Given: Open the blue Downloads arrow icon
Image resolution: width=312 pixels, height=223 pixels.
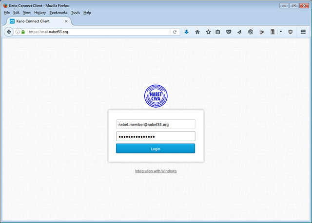Looking at the screenshot, I should click(x=186, y=32).
